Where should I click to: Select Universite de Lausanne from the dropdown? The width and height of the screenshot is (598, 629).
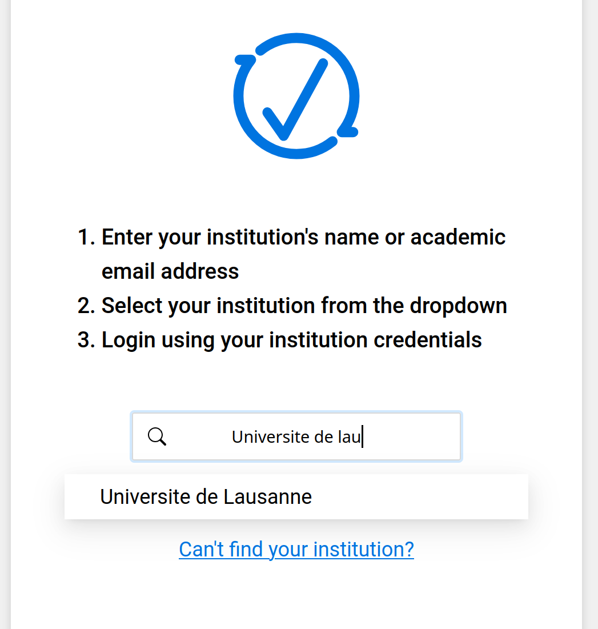point(206,497)
